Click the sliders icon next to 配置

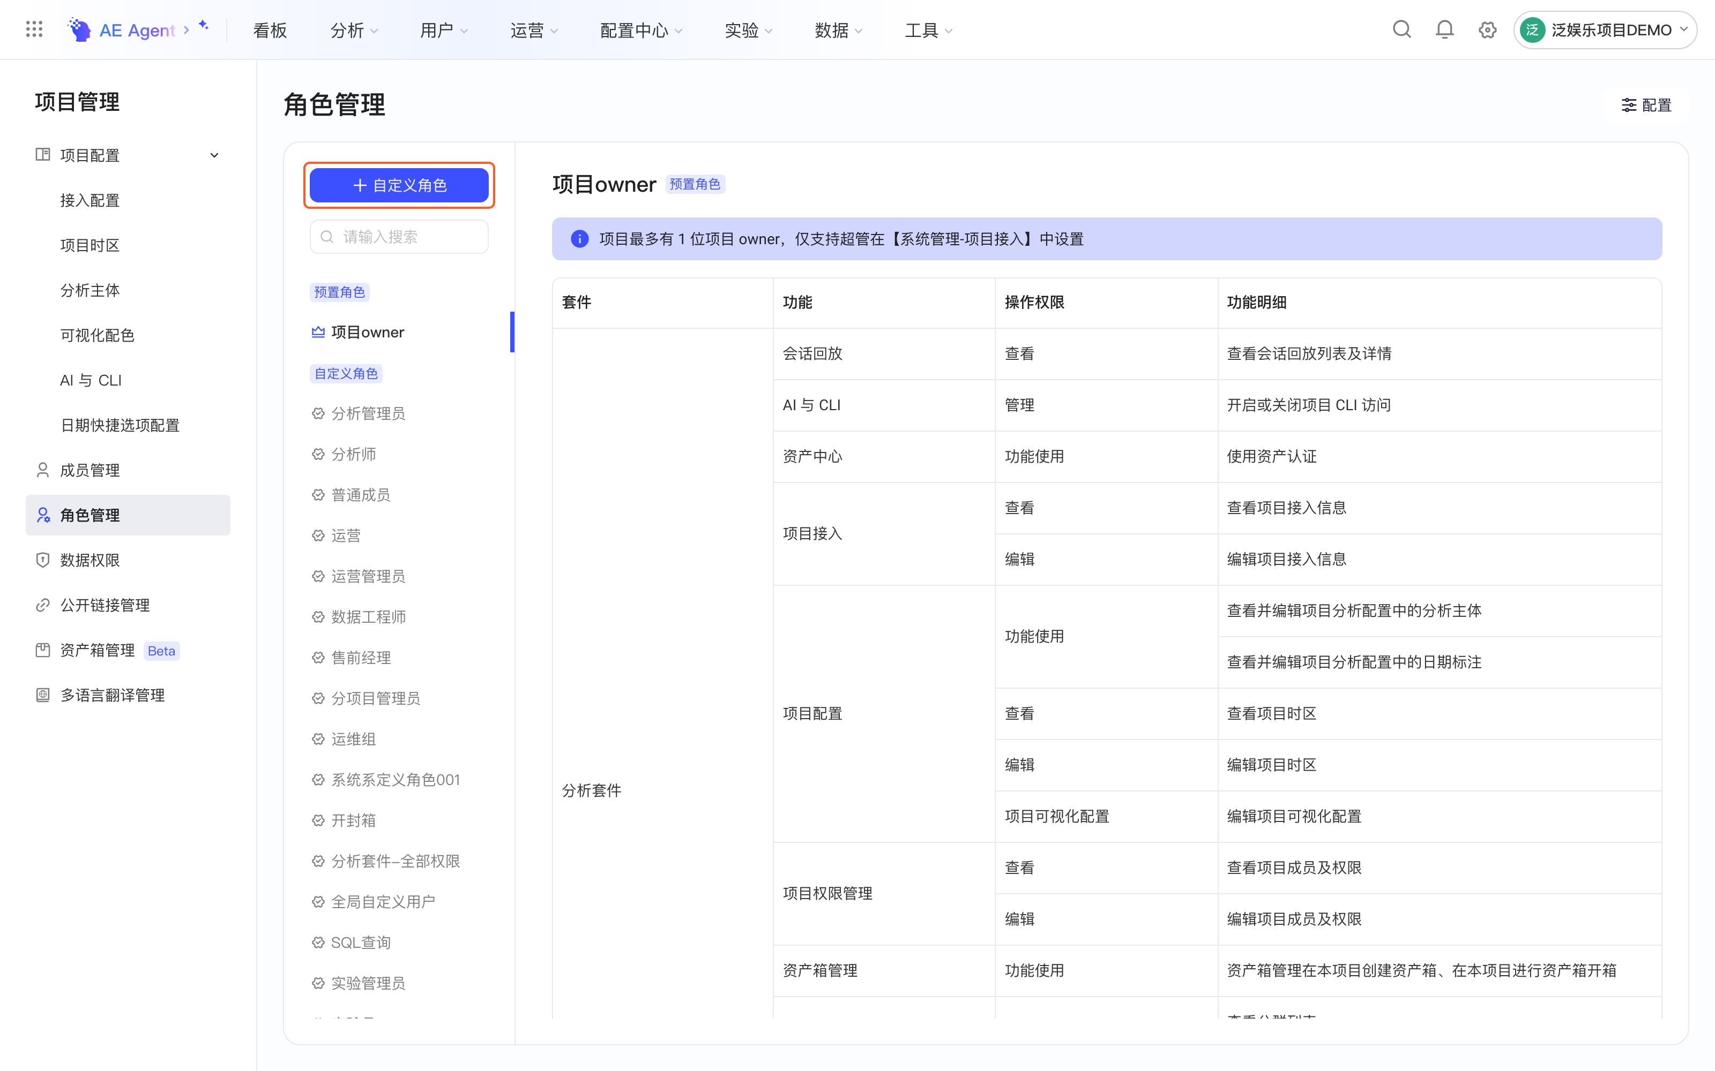click(1629, 105)
